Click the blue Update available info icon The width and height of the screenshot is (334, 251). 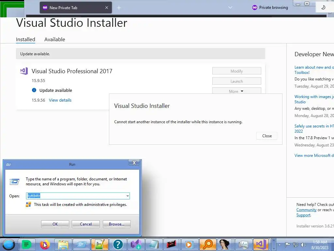(x=34, y=90)
